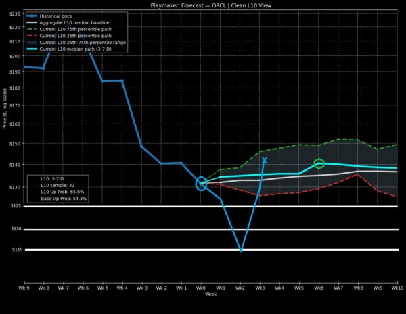
Task: Click the 'Wk5' x-axis label
Action: tap(299, 288)
